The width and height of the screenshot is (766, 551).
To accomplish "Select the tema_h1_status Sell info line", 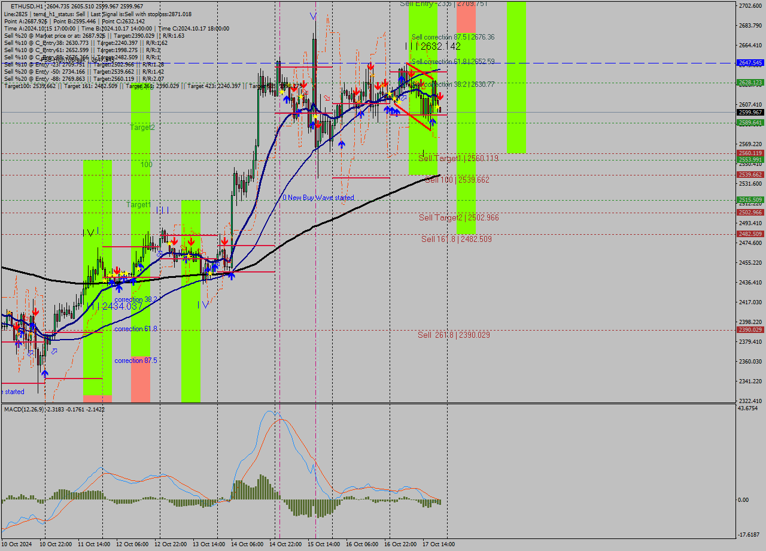I will coord(98,14).
